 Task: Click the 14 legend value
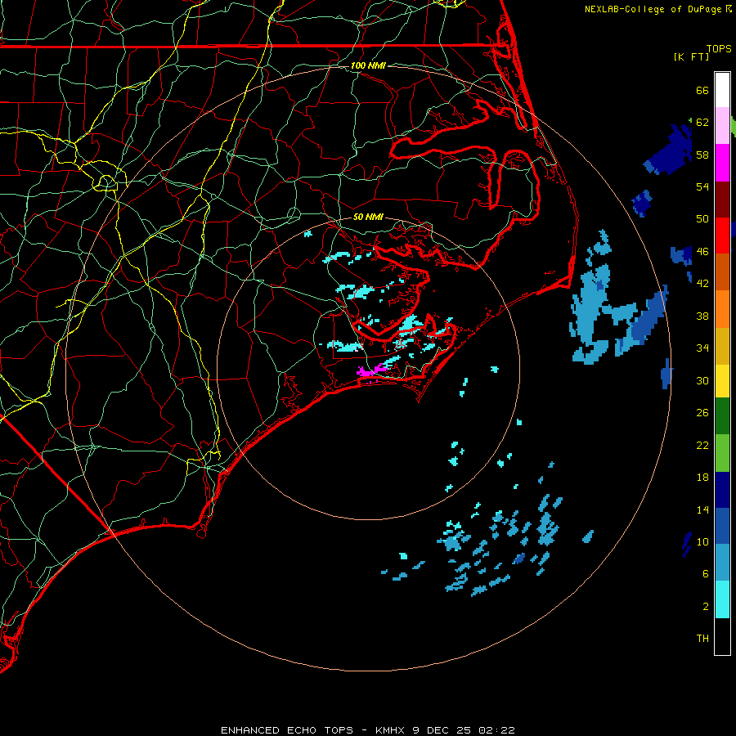click(702, 509)
